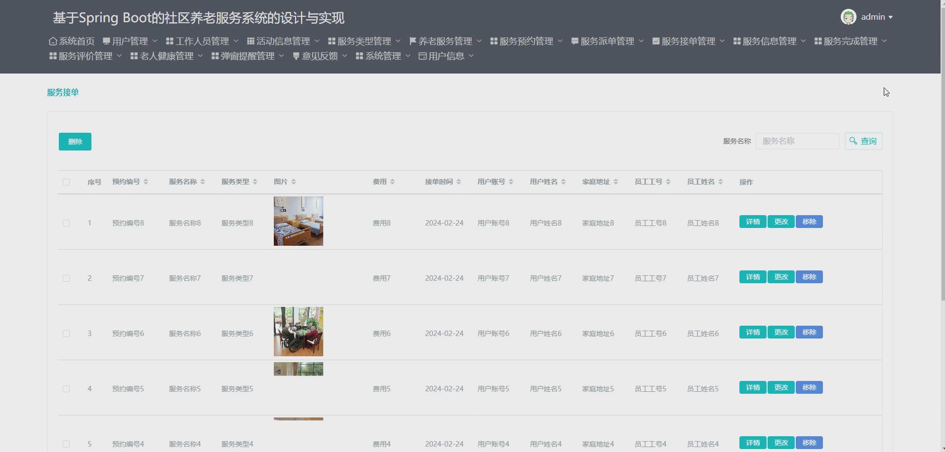Image resolution: width=945 pixels, height=452 pixels.
Task: Click the 系统首页 home icon
Action: click(53, 41)
